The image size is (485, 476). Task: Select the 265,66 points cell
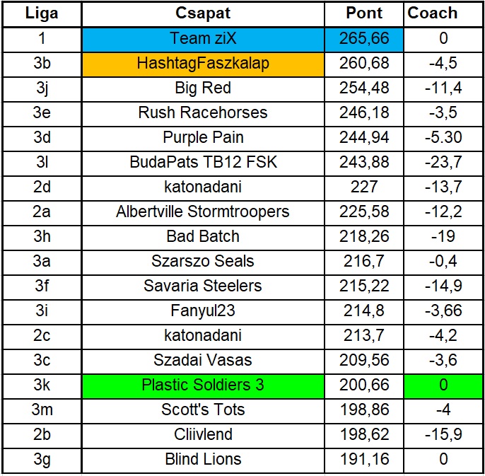tap(364, 38)
